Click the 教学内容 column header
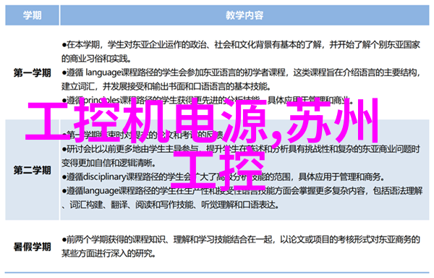434x278 pixels. (x=244, y=15)
